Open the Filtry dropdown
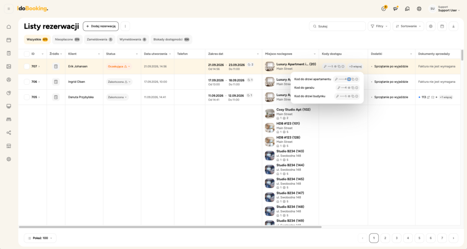 [x=379, y=26]
